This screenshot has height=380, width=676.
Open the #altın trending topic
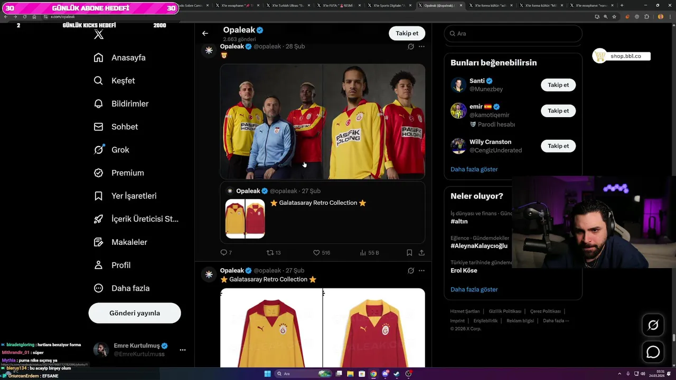[459, 222]
